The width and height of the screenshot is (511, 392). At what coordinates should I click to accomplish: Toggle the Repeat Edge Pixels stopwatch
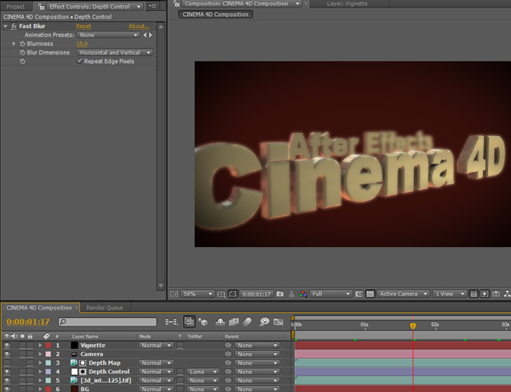tap(22, 61)
